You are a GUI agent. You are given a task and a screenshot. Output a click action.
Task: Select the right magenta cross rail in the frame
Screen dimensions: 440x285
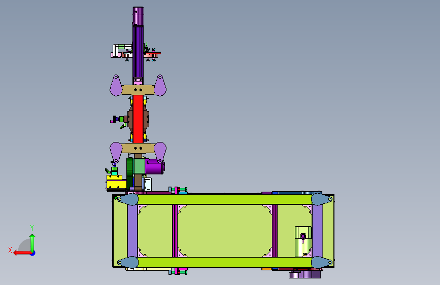pyautogui.click(x=275, y=231)
